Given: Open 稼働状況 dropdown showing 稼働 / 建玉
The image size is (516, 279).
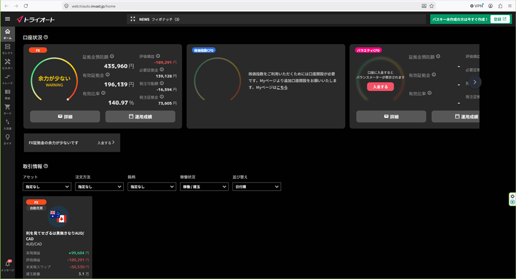Looking at the screenshot, I should tap(204, 186).
